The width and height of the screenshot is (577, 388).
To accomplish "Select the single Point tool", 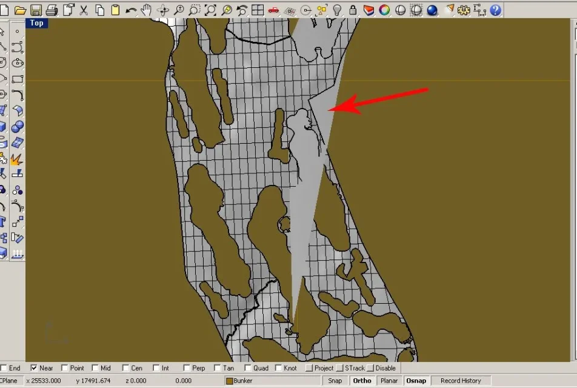I will [x=18, y=32].
